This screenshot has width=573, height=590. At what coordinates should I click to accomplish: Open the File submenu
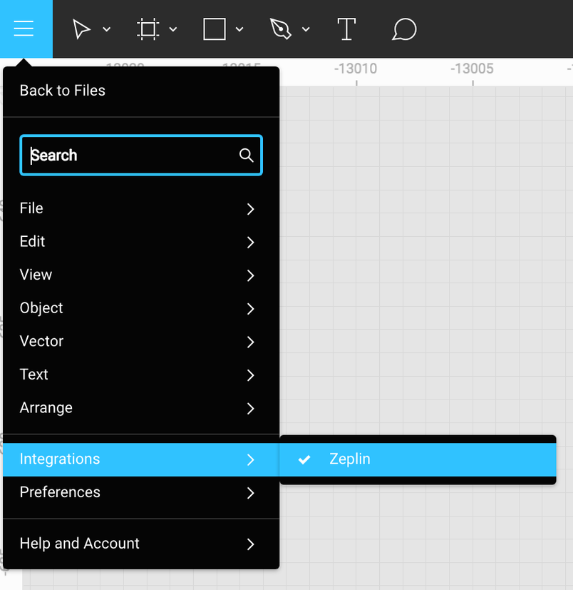[x=141, y=208]
